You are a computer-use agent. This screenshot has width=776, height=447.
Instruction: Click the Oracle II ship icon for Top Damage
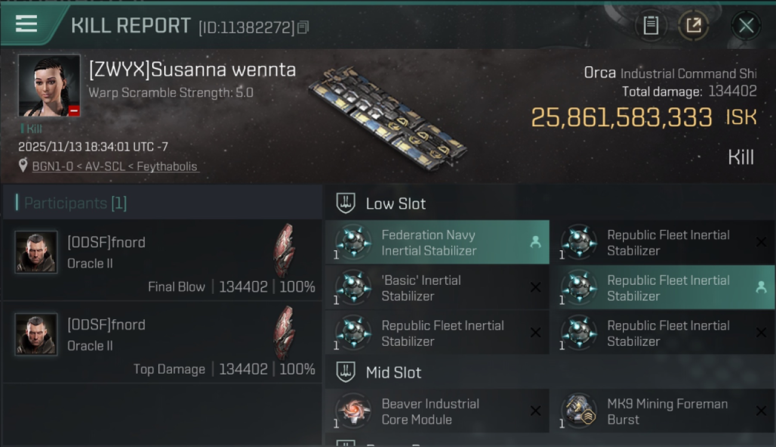[x=284, y=333]
